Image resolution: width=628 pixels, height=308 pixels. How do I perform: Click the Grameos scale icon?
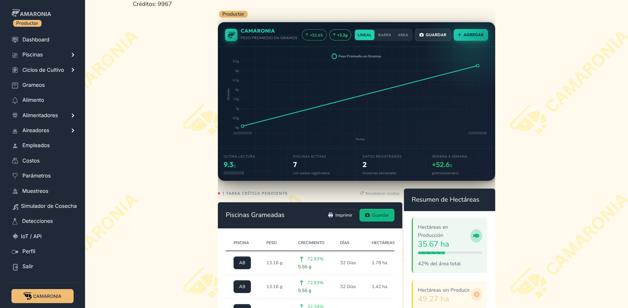15,85
